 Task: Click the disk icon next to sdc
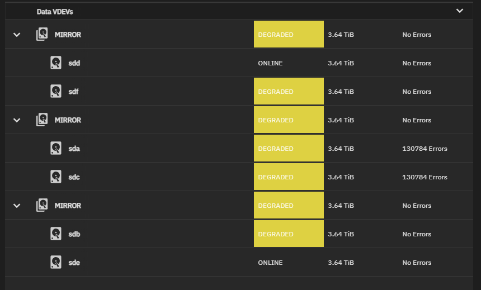[56, 177]
